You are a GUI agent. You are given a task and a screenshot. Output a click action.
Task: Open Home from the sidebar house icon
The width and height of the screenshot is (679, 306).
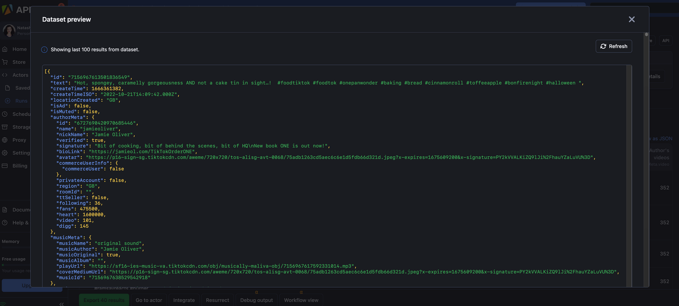tap(5, 49)
